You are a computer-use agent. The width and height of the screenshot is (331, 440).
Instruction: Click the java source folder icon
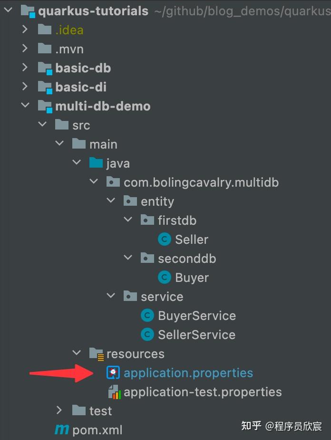pyautogui.click(x=96, y=163)
